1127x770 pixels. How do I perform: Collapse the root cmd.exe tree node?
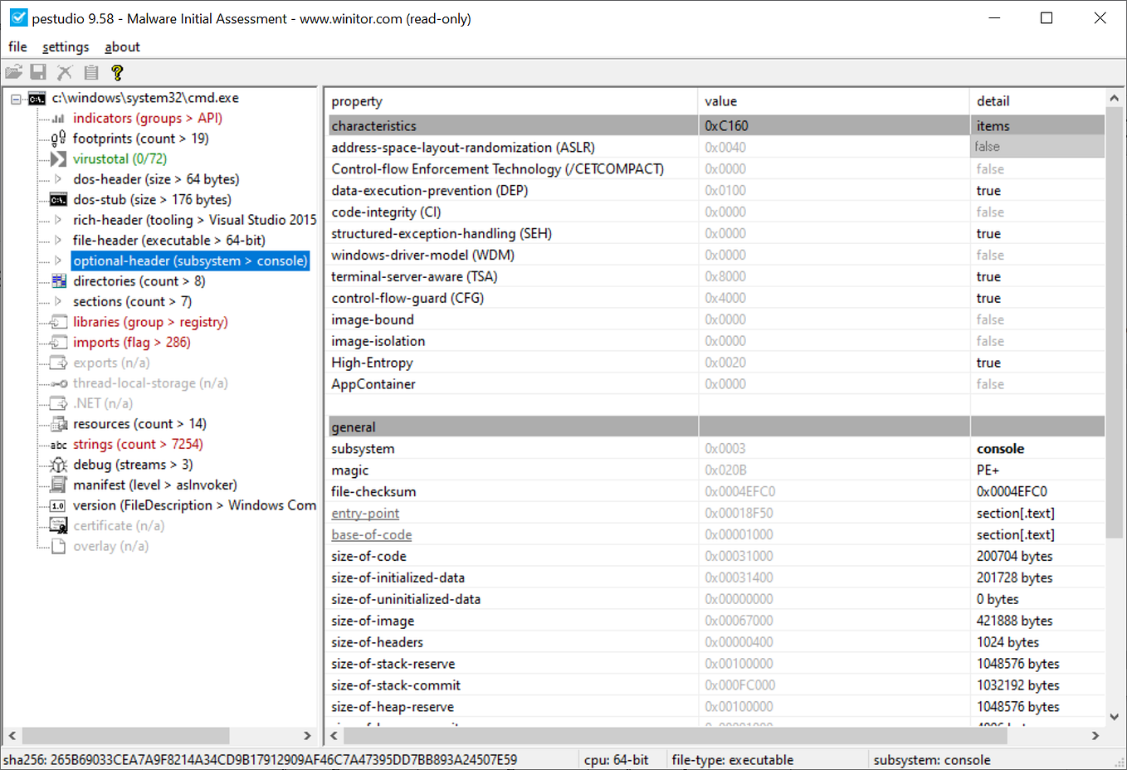pyautogui.click(x=15, y=98)
